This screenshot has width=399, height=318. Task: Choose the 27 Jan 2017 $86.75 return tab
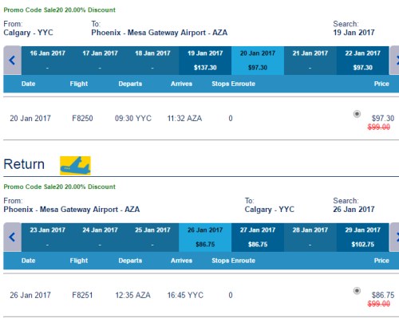[258, 238]
